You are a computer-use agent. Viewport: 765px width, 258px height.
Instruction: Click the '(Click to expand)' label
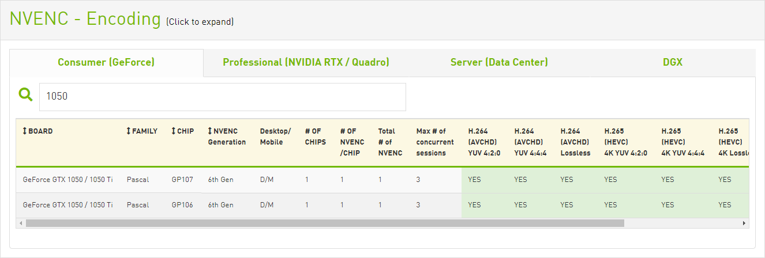click(x=200, y=22)
